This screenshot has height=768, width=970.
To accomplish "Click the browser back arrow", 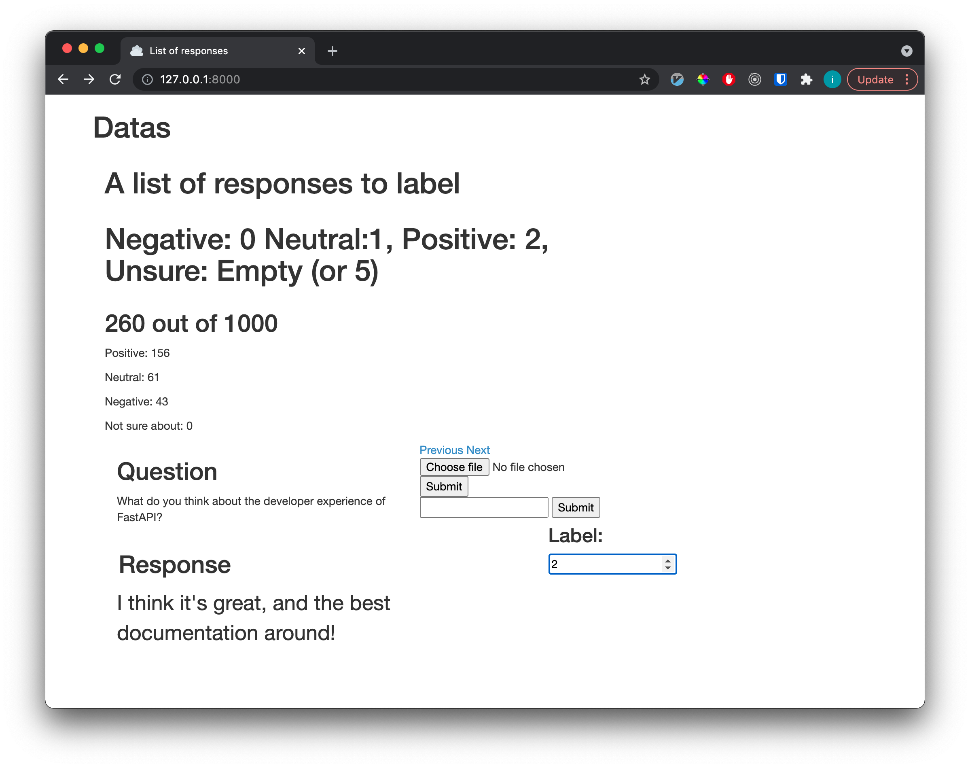I will point(64,80).
